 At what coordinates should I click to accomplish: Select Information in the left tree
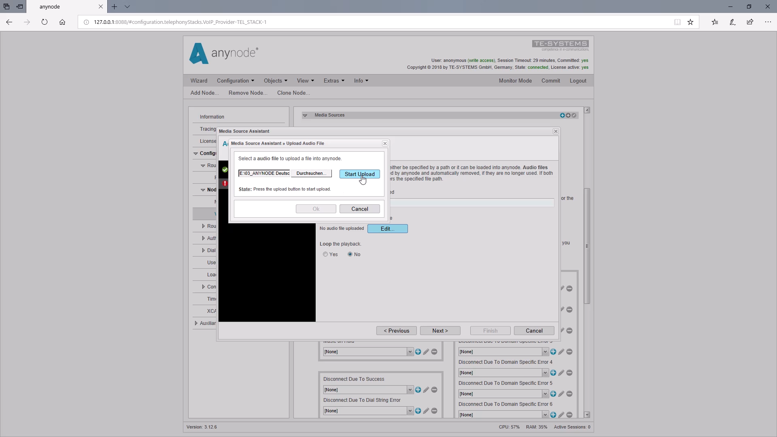212,117
